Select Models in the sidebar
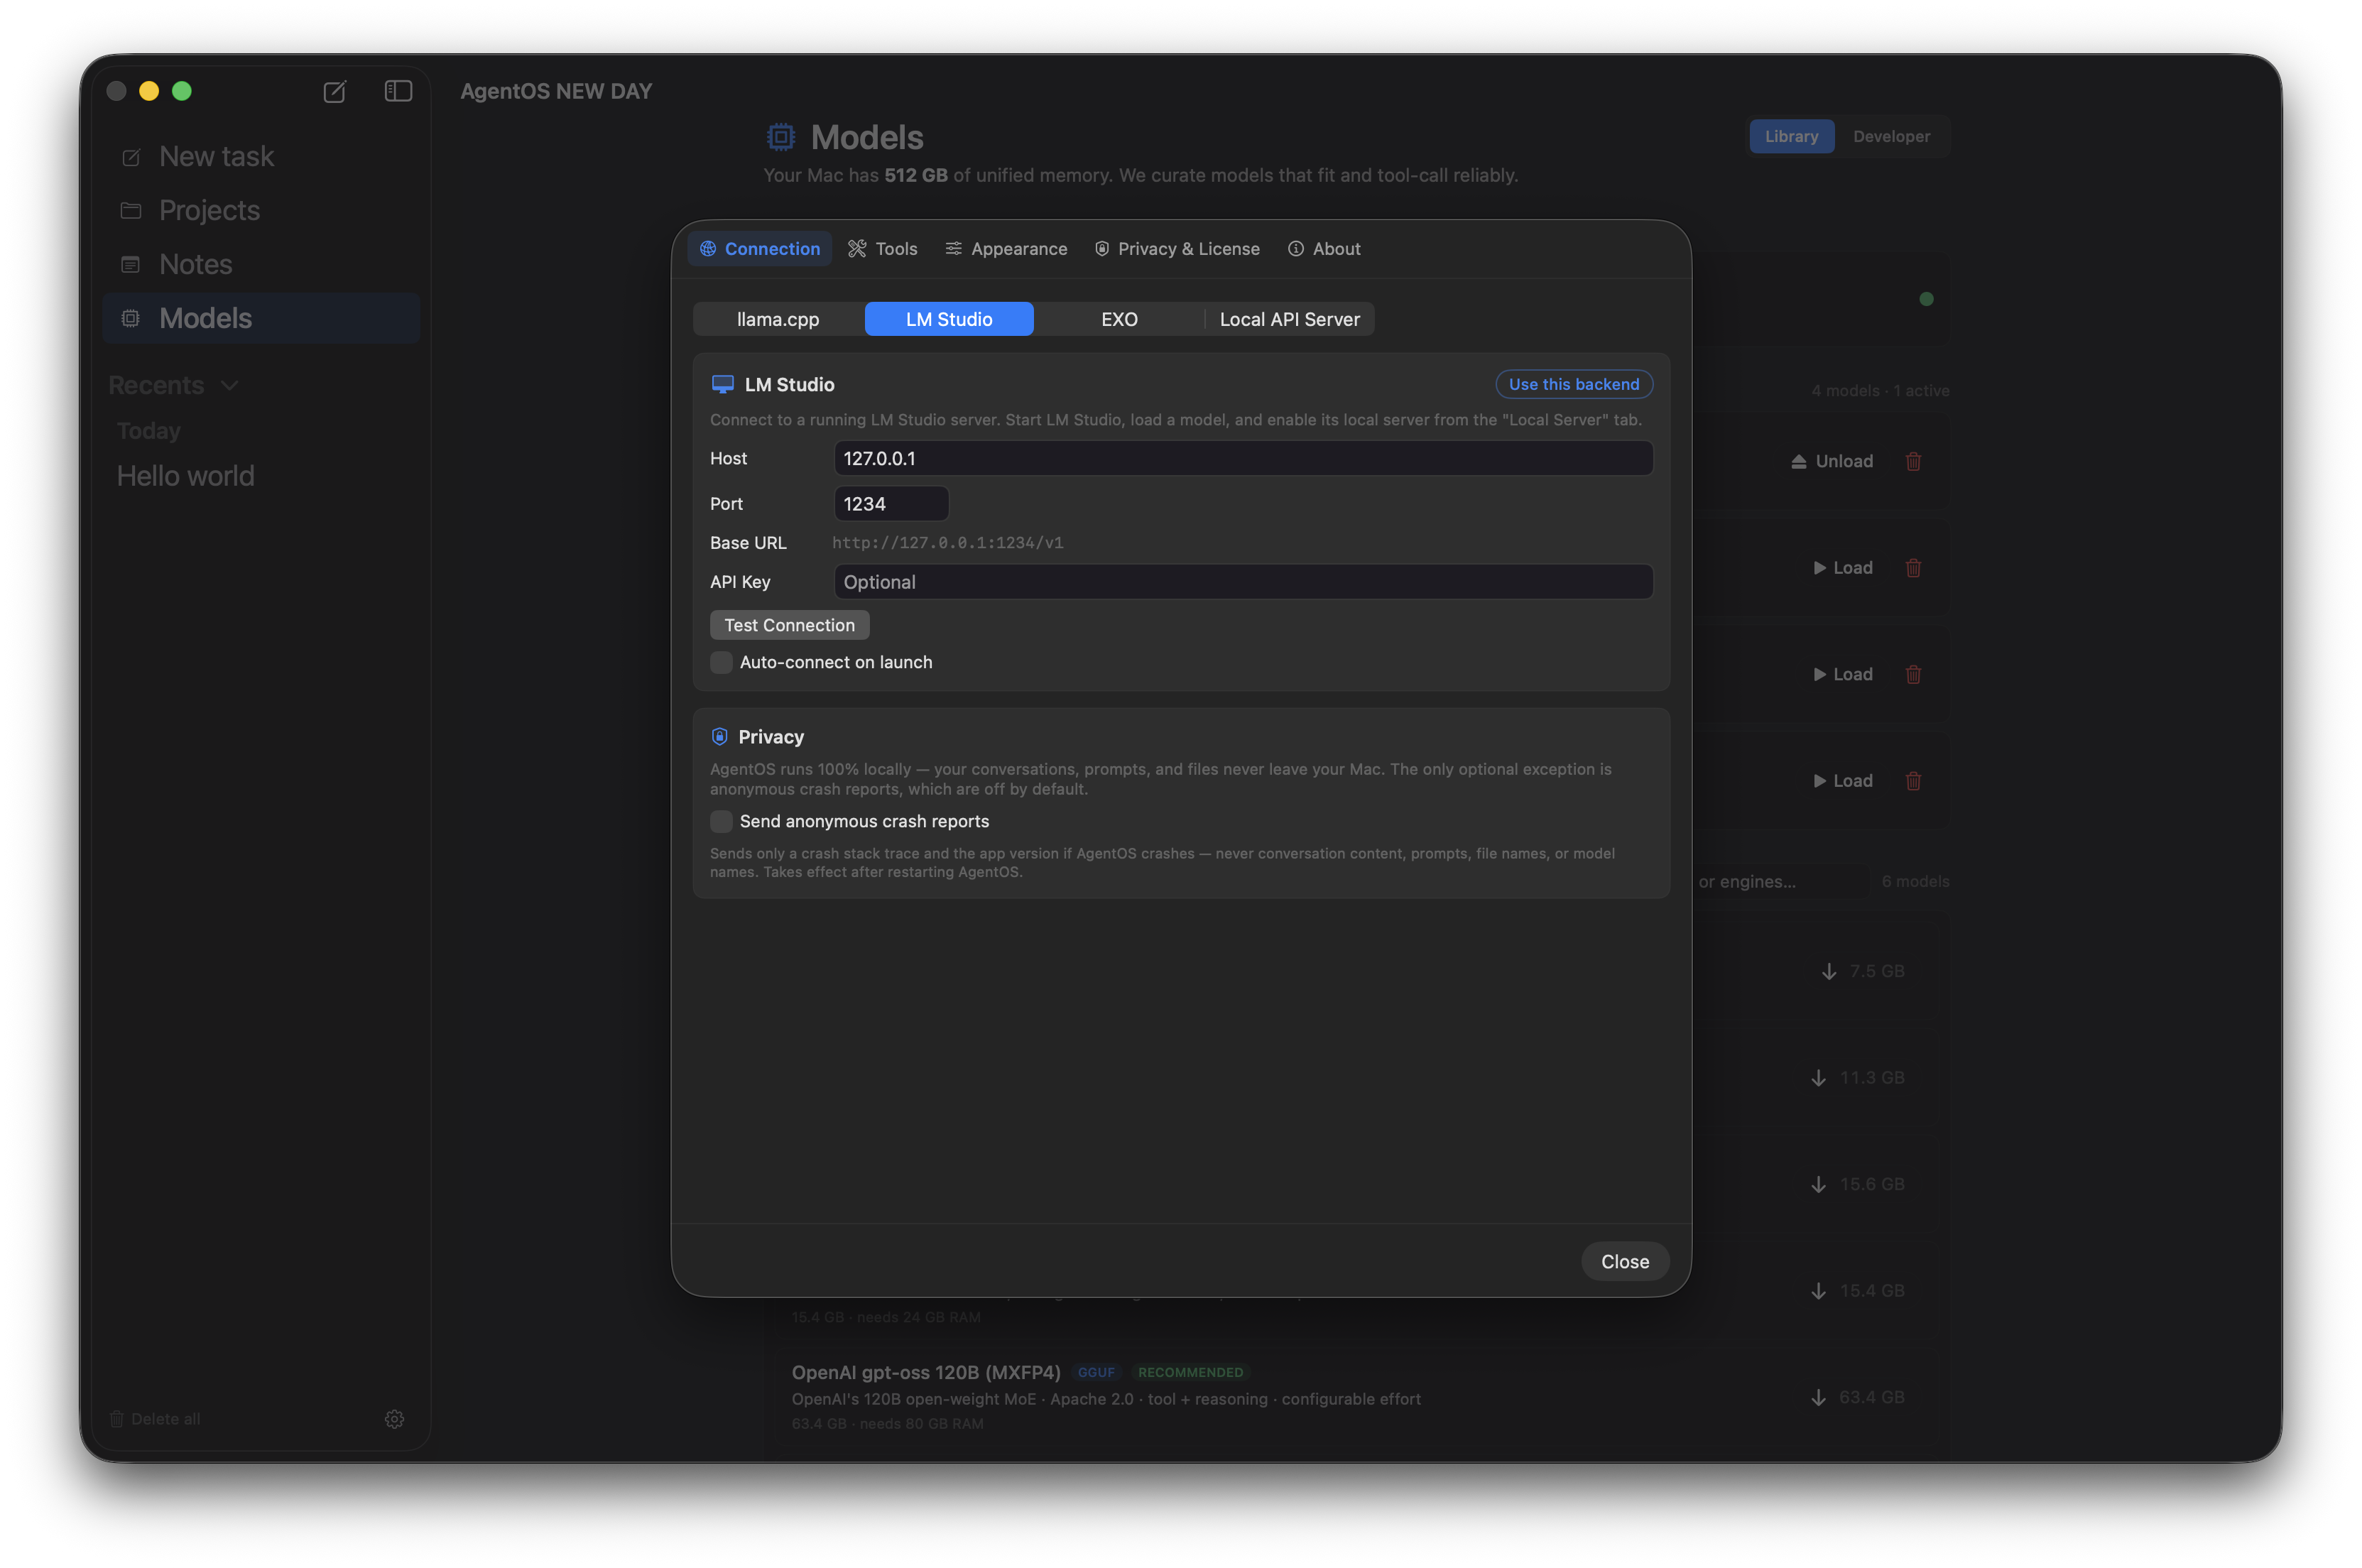The height and width of the screenshot is (1568, 2362). [x=261, y=318]
